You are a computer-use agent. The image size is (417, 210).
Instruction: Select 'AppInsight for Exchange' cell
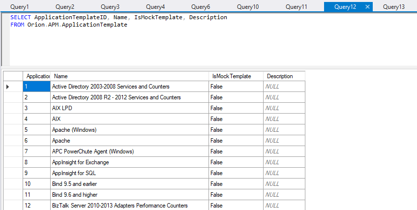coord(129,162)
